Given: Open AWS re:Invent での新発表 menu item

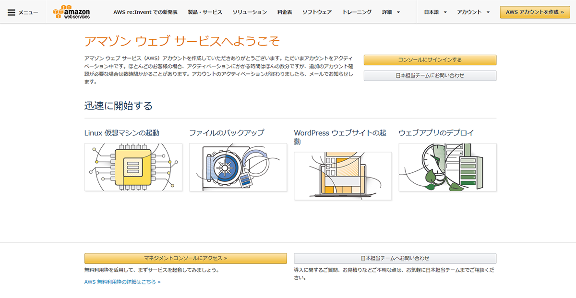Looking at the screenshot, I should click(x=145, y=12).
